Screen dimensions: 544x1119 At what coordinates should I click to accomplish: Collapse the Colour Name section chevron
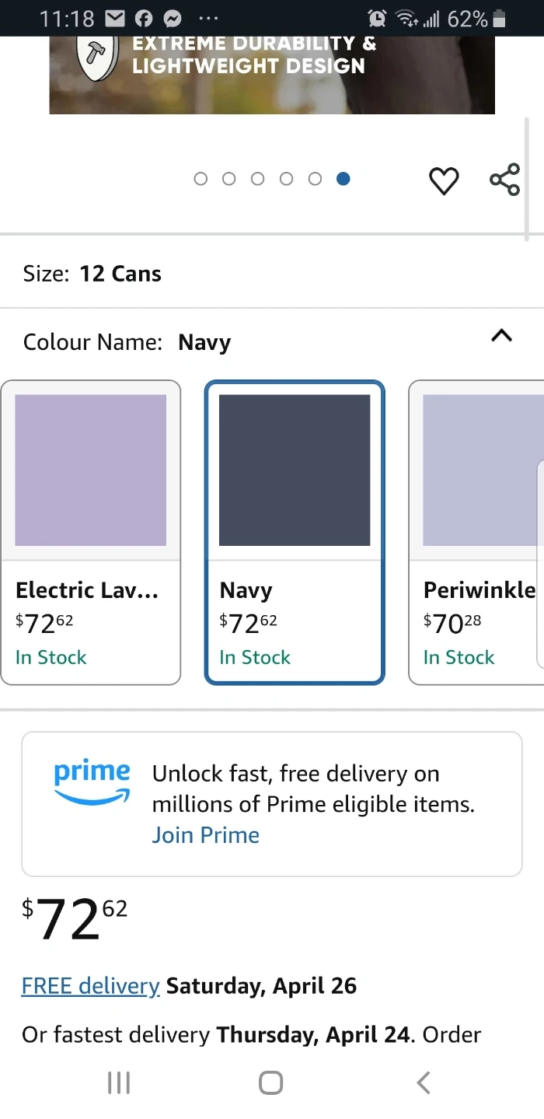(502, 336)
